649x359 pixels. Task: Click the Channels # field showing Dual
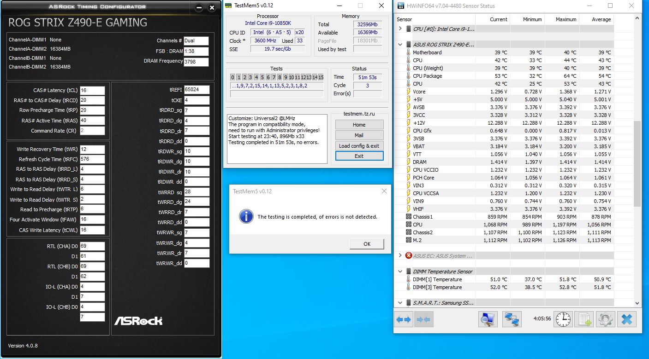pos(196,41)
